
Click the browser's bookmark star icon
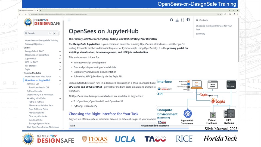pos(221,14)
